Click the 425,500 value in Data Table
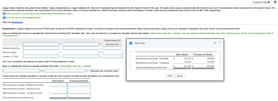Viewport: 278px width, 101px height. pyautogui.click(x=211, y=62)
